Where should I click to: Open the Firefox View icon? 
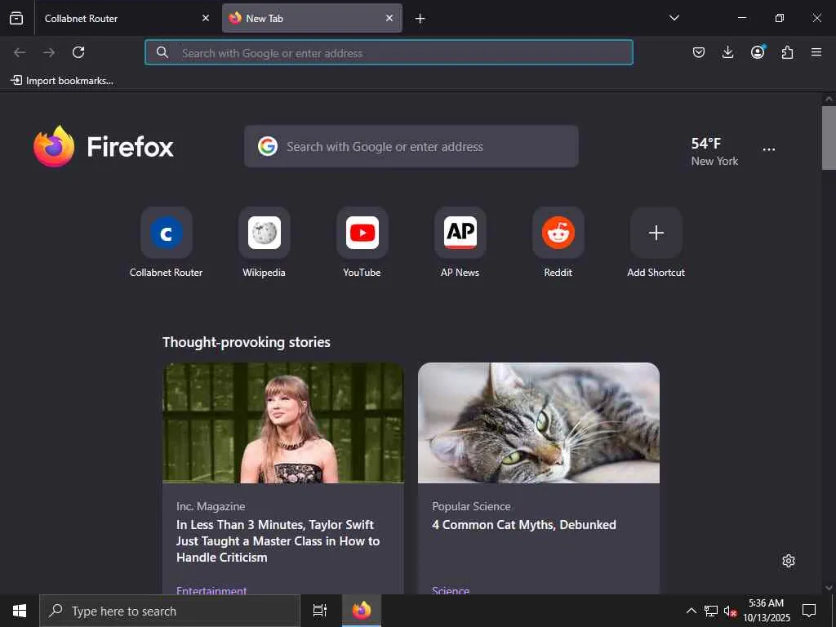[x=16, y=18]
